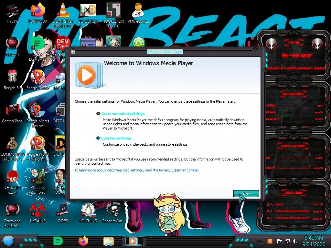Launch Plants vs Zombies shortcut
Viewport: 331px width, 248px height.
point(37,182)
